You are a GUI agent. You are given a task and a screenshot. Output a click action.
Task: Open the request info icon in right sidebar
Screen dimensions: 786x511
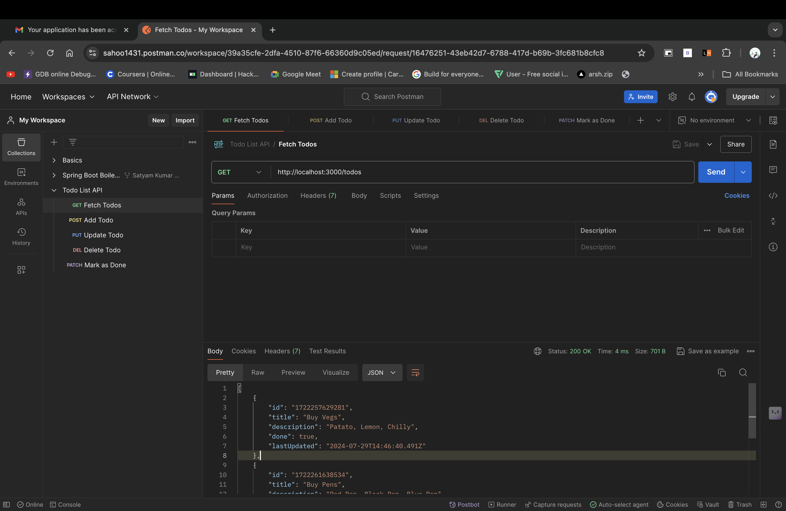coord(773,247)
